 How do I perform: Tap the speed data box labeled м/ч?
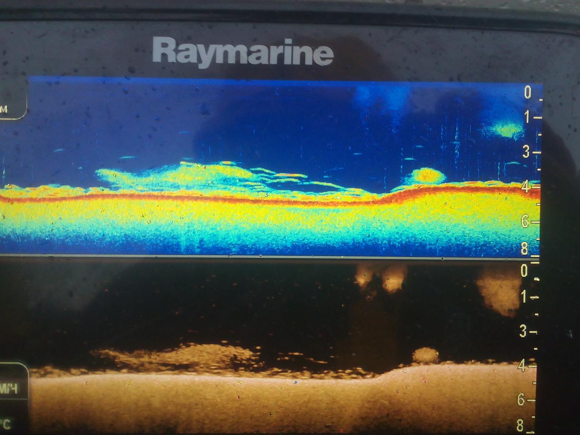(13, 387)
